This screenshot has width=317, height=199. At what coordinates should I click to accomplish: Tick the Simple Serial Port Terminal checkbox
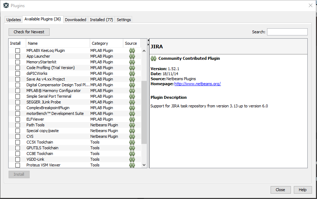point(17,96)
